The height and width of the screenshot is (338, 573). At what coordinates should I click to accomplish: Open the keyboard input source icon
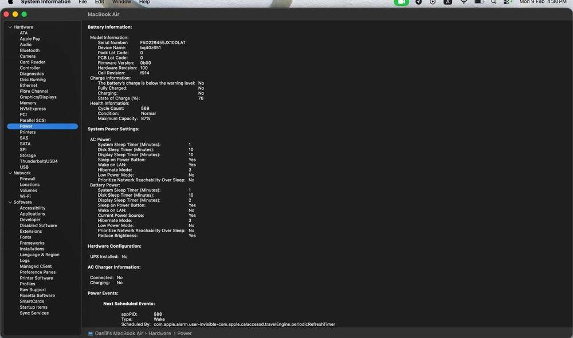click(448, 2)
